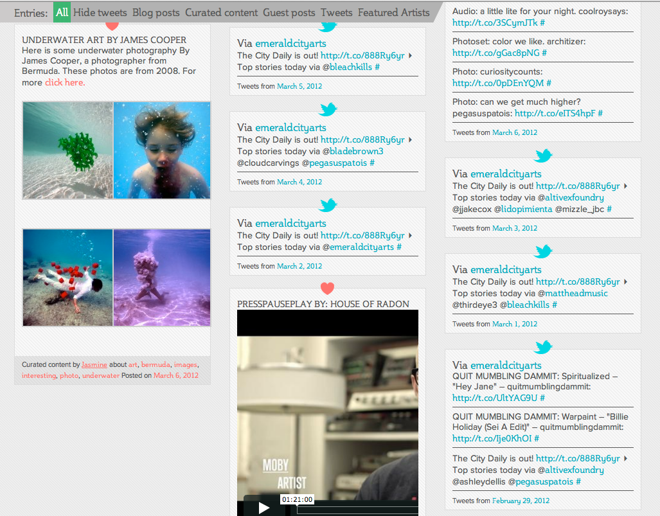The width and height of the screenshot is (660, 516).
Task: Open the @emeraldcityarts mention in March 2 tweets
Action: [x=362, y=247]
